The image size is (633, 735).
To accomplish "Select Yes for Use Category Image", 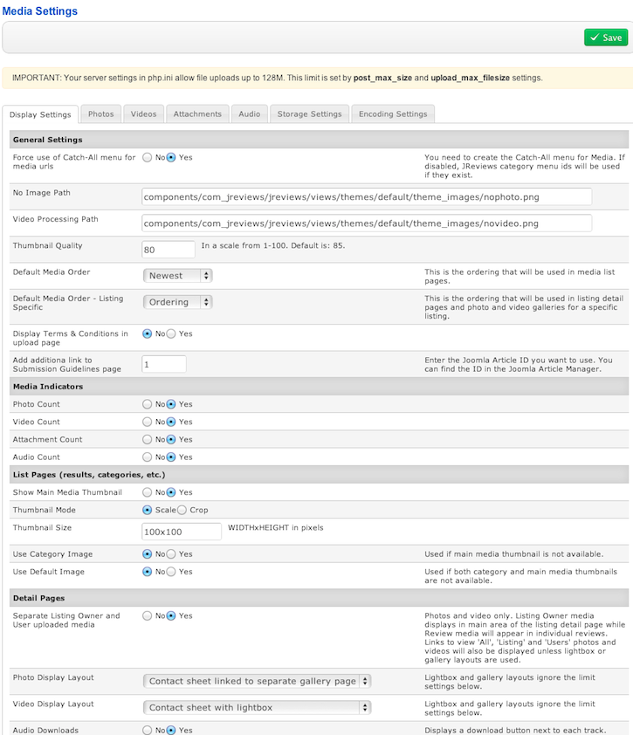I will tap(171, 553).
